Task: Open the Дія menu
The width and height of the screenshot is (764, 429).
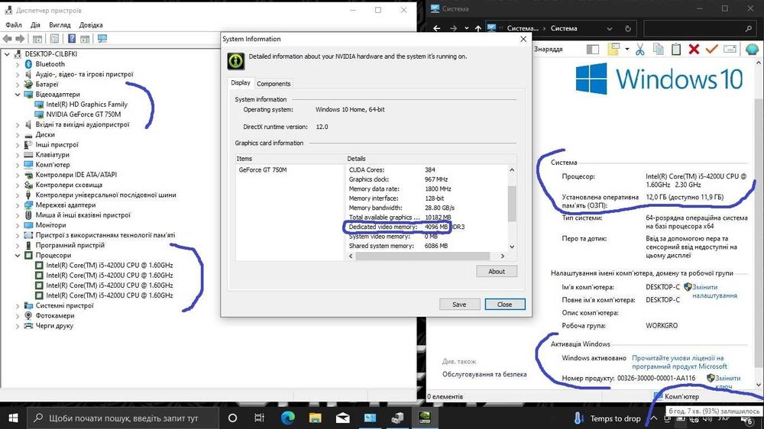Action: coord(35,25)
